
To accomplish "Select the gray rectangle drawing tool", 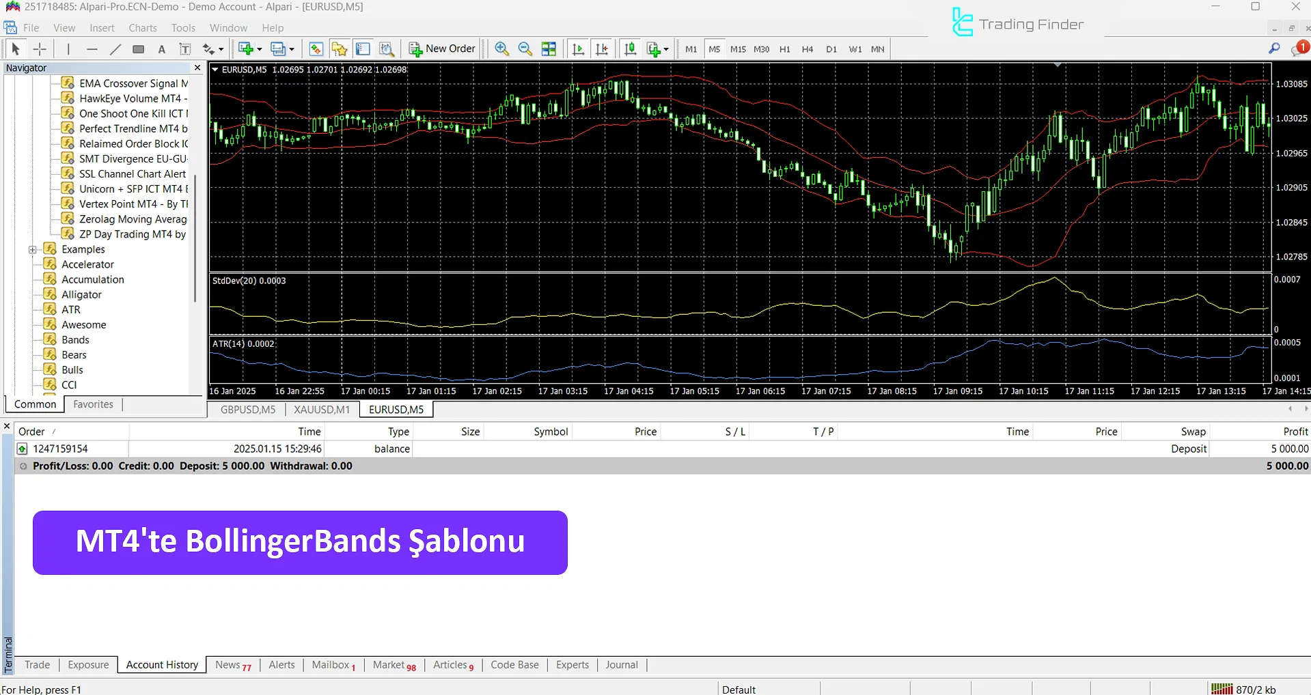I will tap(139, 49).
